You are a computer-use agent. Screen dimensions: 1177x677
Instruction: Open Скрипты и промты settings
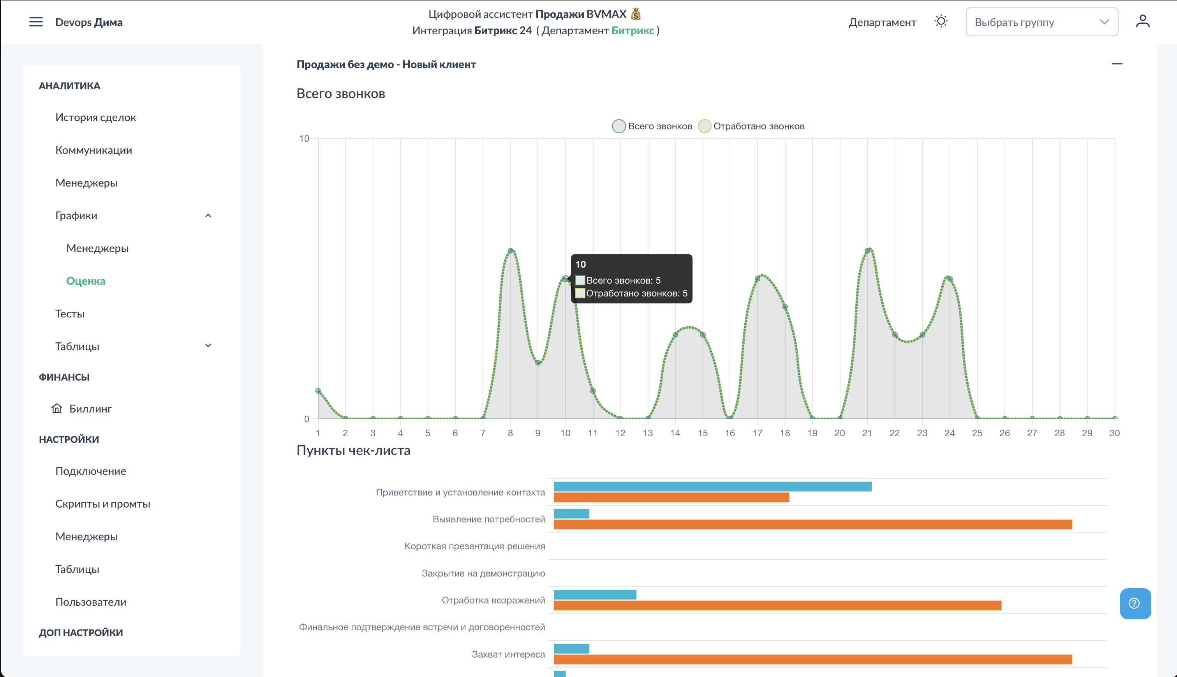click(103, 504)
